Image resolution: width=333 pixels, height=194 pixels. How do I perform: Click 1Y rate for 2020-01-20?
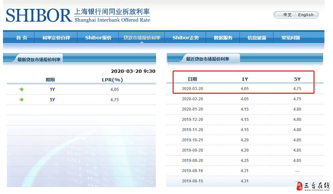tap(245, 109)
